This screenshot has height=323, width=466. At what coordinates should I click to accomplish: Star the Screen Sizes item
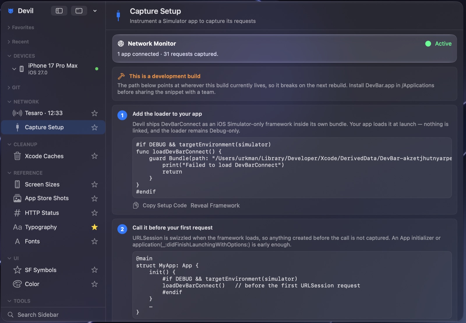94,184
